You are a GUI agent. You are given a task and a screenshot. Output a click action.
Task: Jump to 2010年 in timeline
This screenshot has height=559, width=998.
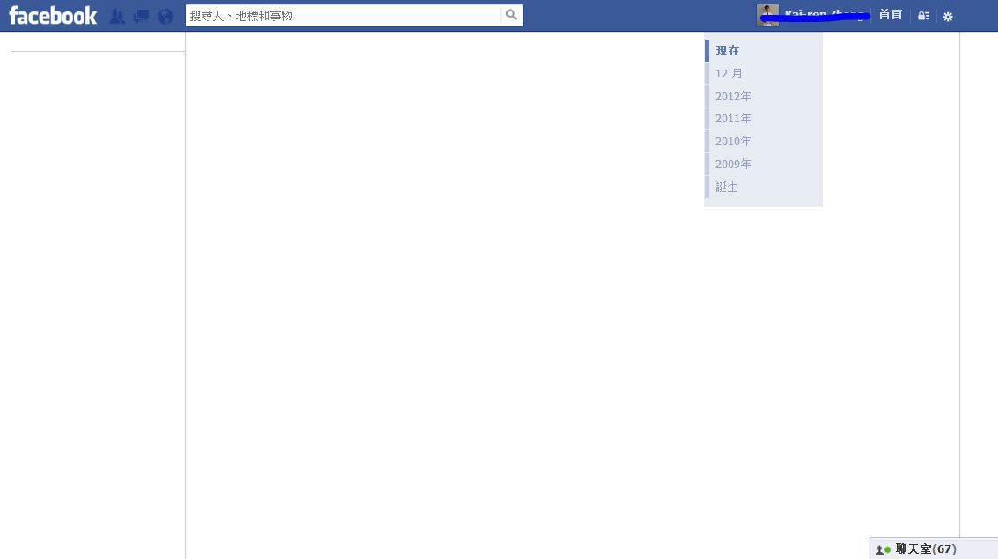[732, 142]
